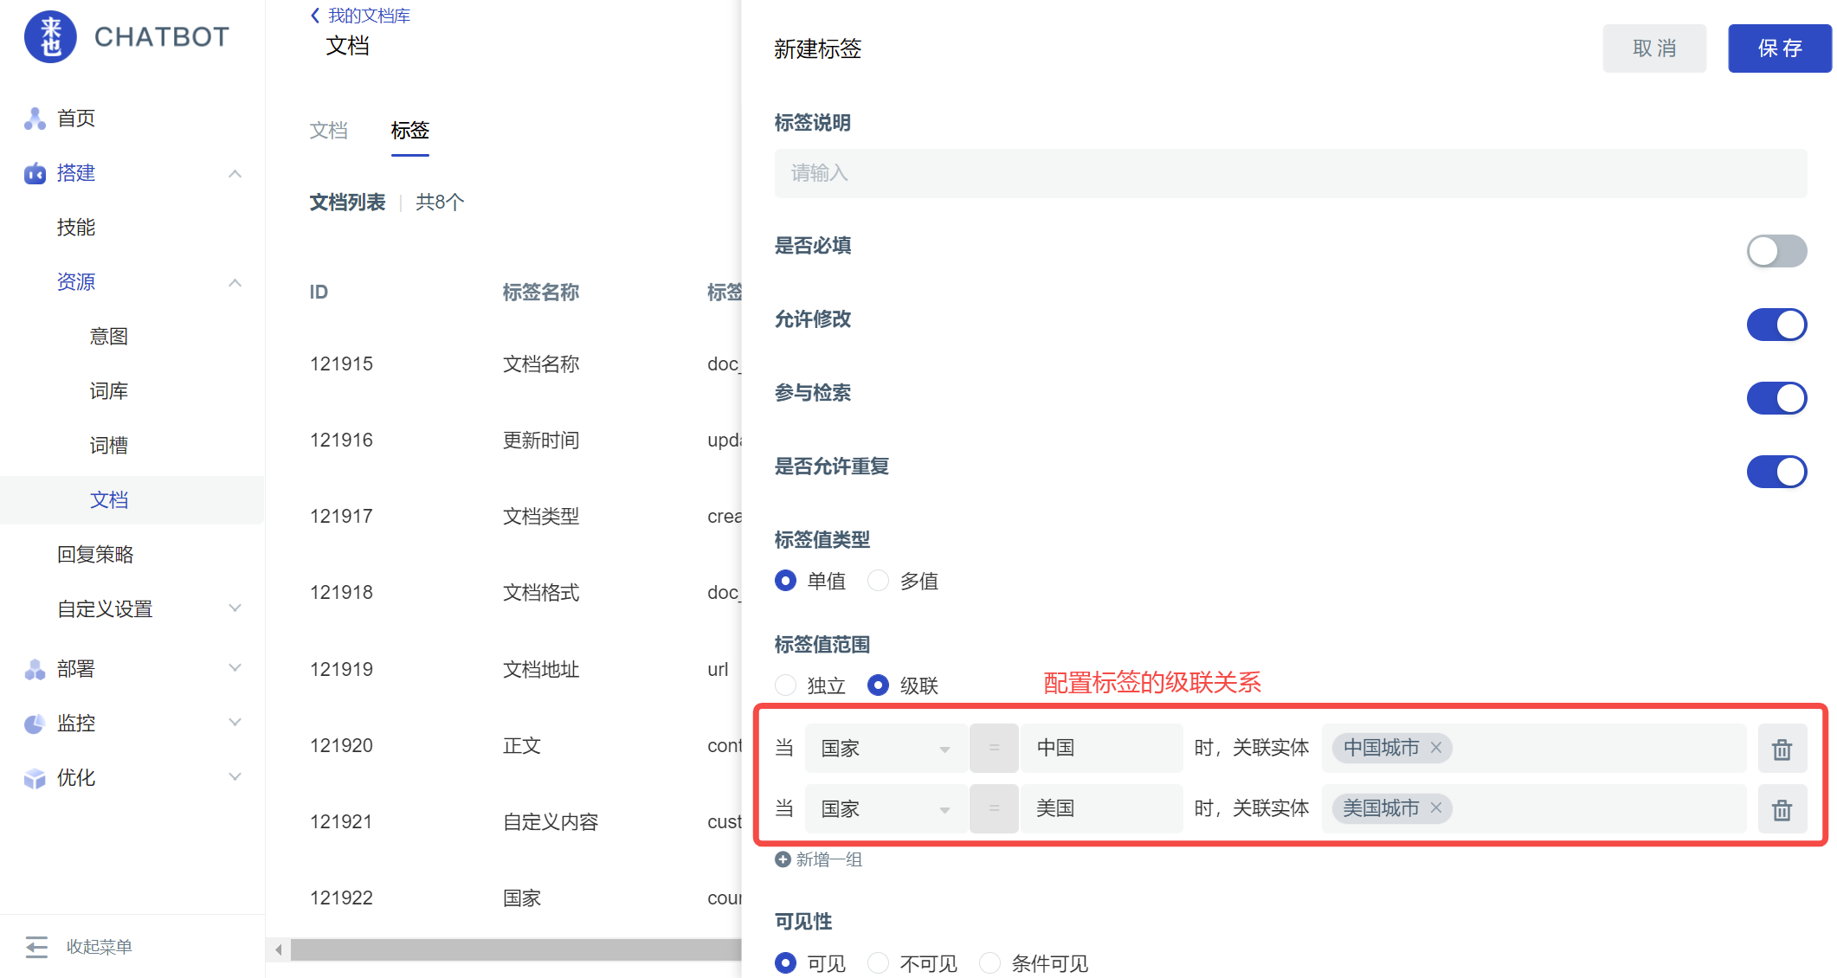The width and height of the screenshot is (1837, 978).
Task: Expand the 部署 menu section
Action: [x=235, y=668]
